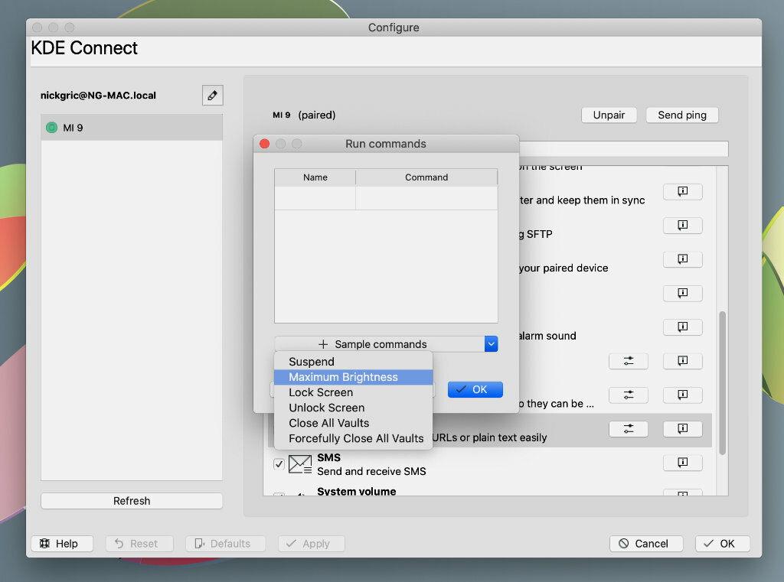Toggle the SMS plugin checkbox

click(x=279, y=464)
